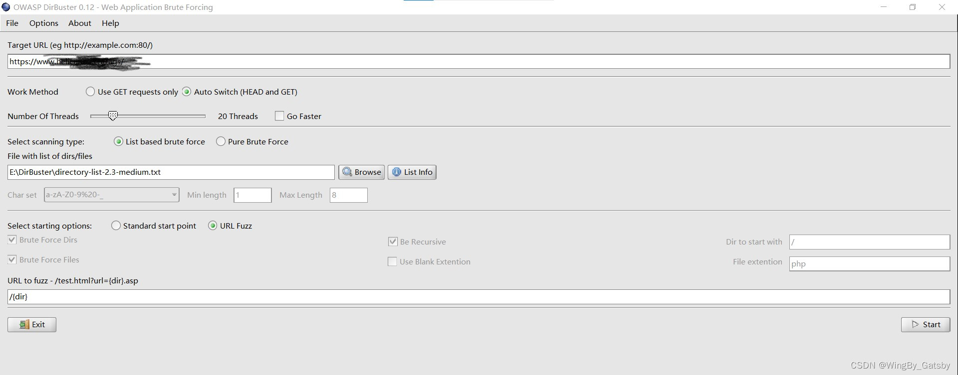The image size is (958, 375).
Task: Click the wordlist file path field
Action: pyautogui.click(x=171, y=172)
